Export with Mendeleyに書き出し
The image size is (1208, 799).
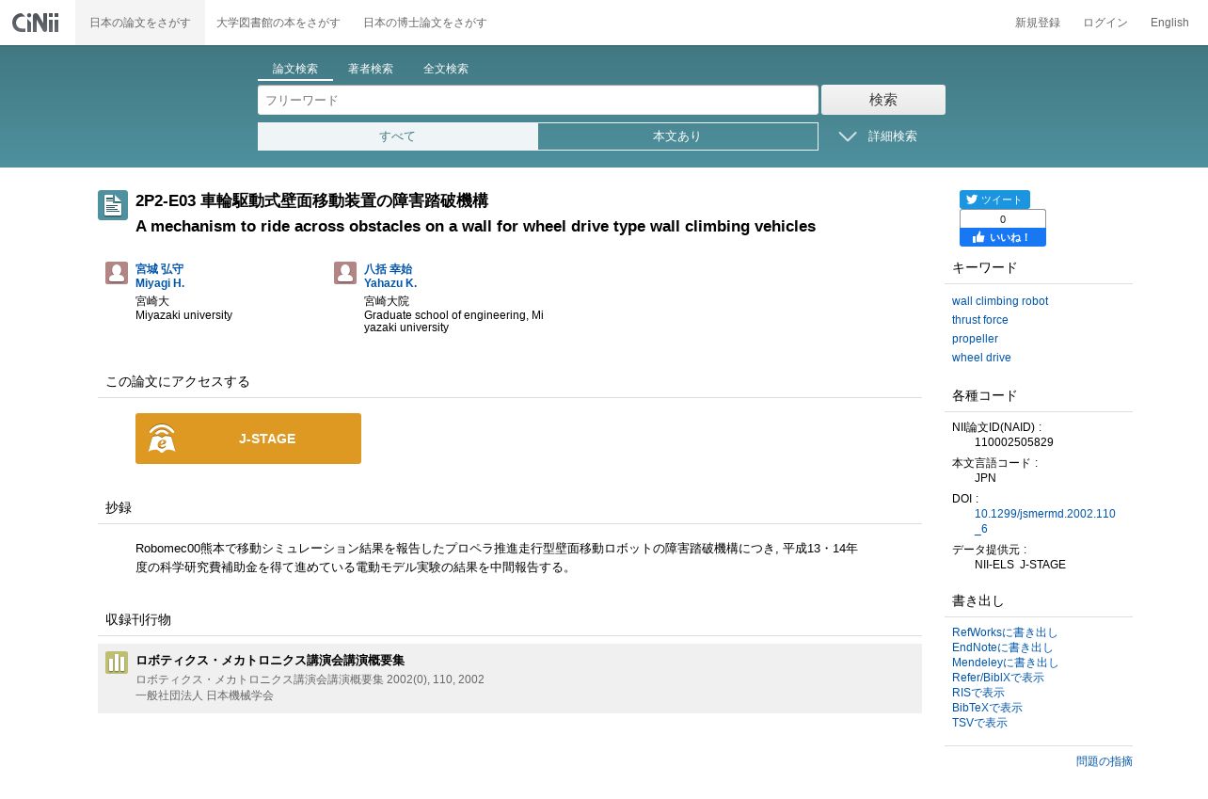pos(1006,663)
